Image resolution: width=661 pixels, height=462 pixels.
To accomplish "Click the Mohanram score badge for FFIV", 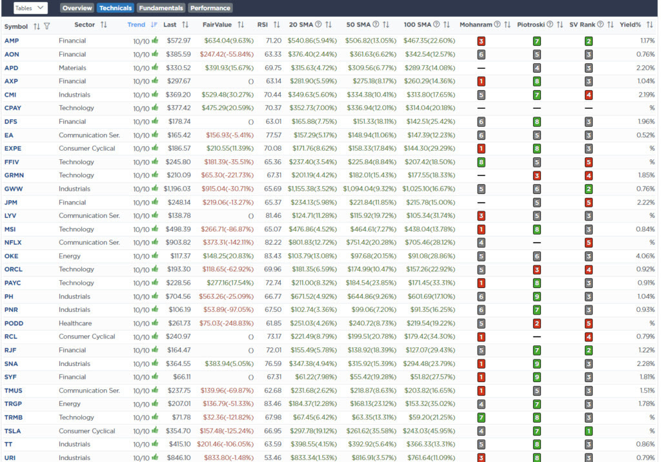I will [x=481, y=162].
